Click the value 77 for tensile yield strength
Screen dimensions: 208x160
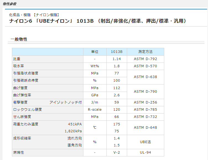pos(117,73)
